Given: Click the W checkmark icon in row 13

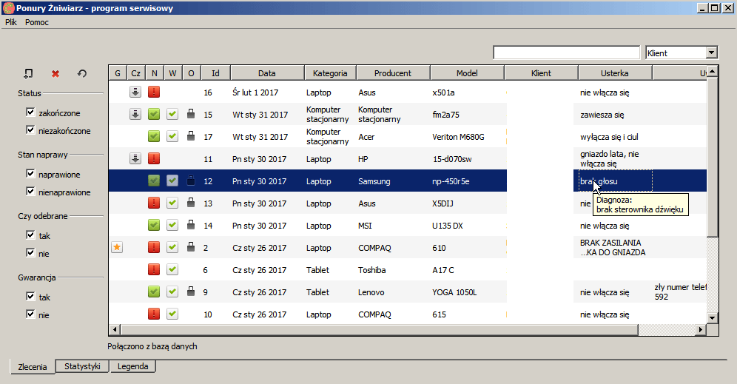Looking at the screenshot, I should pos(172,203).
